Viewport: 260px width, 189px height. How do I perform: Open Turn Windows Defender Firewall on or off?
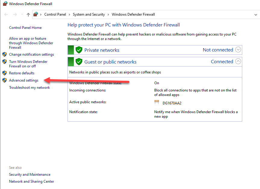(x=28, y=64)
